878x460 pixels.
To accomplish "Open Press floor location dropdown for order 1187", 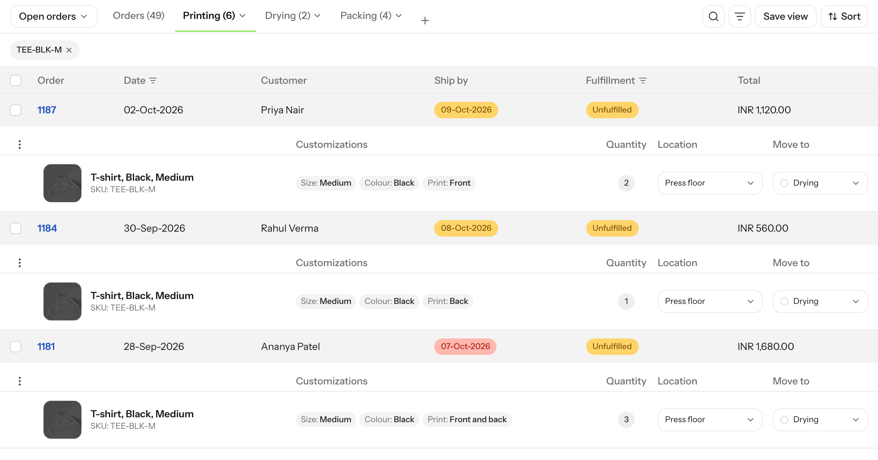I will coord(710,183).
